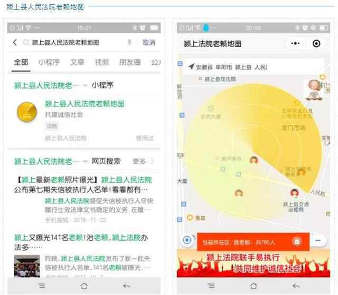
Task: Tap the recenter location target icon
Action: coord(187,240)
